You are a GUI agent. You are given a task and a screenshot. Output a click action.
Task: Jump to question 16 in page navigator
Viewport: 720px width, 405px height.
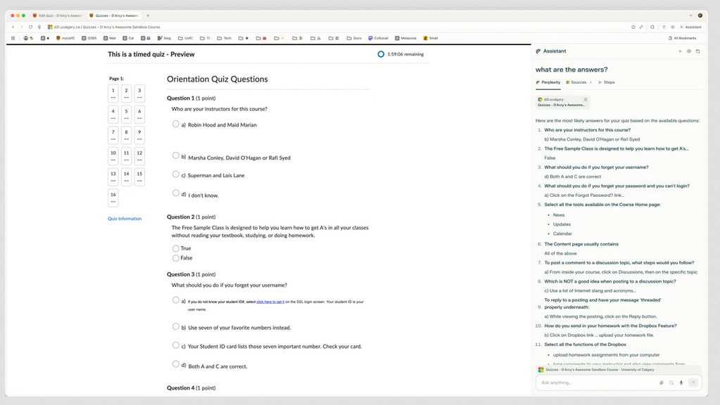click(x=113, y=198)
